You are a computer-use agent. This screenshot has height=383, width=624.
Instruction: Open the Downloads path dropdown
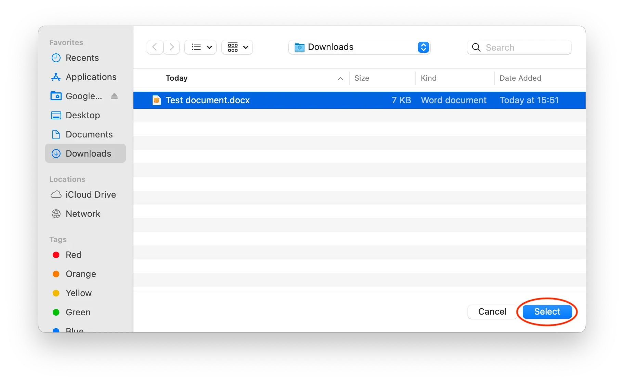click(423, 47)
